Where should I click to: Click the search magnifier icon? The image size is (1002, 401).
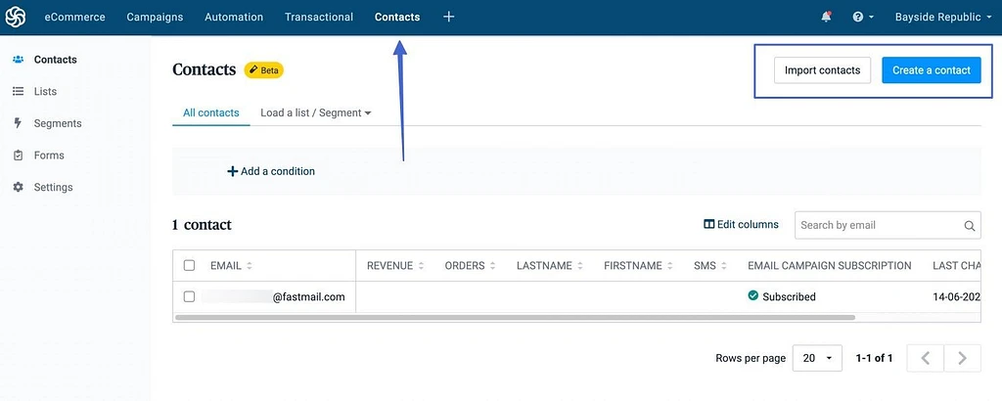(x=970, y=225)
